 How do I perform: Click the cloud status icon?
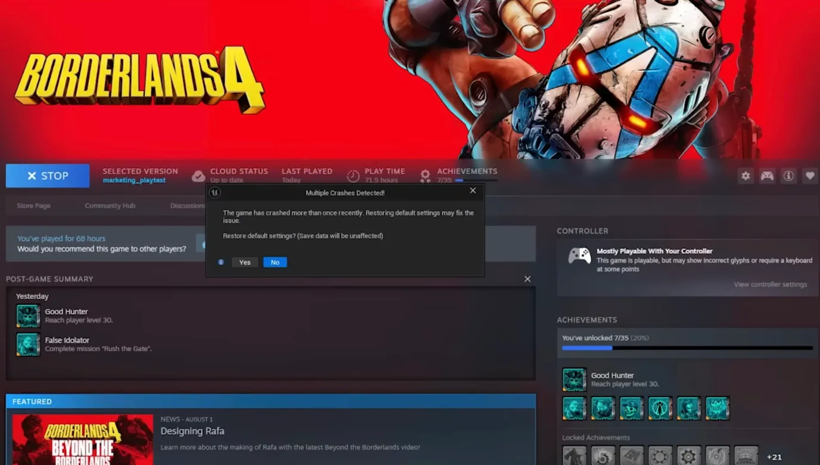click(198, 176)
